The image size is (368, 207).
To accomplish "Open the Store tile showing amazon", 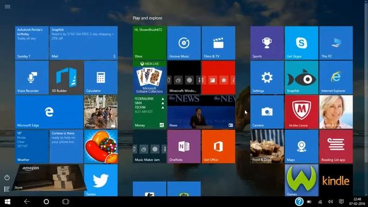I will (x=49, y=178).
